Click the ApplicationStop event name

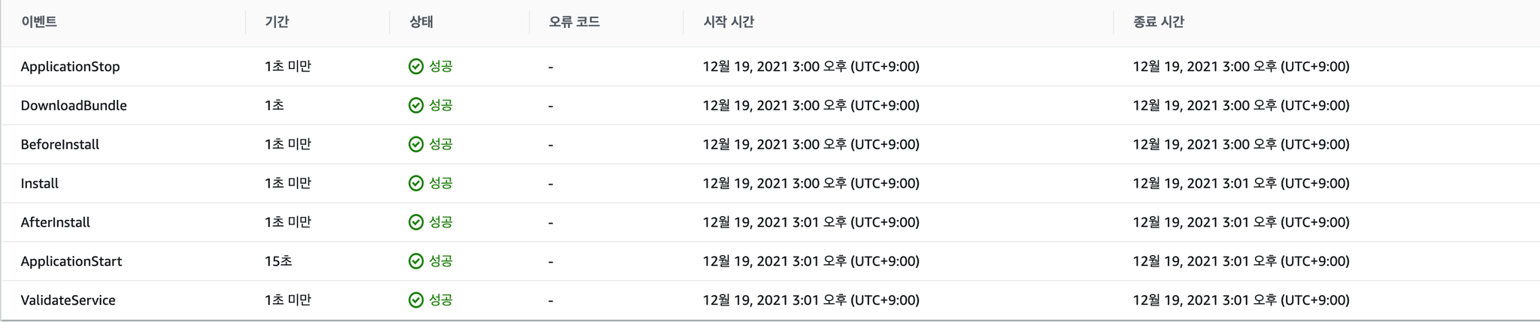point(70,67)
